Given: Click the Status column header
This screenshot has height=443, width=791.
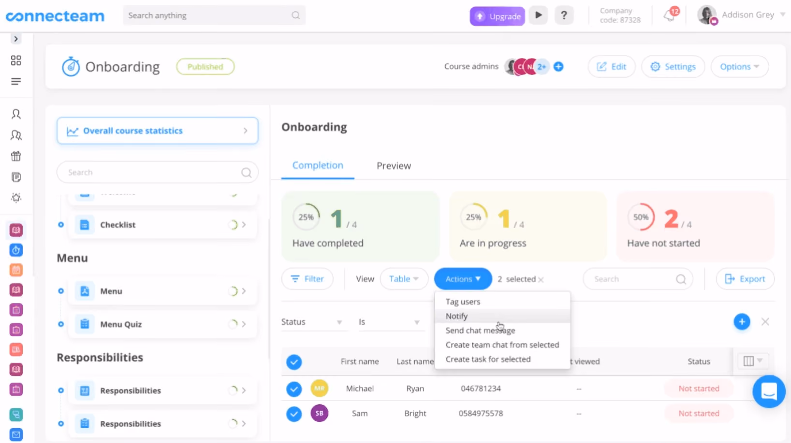Looking at the screenshot, I should (x=699, y=361).
